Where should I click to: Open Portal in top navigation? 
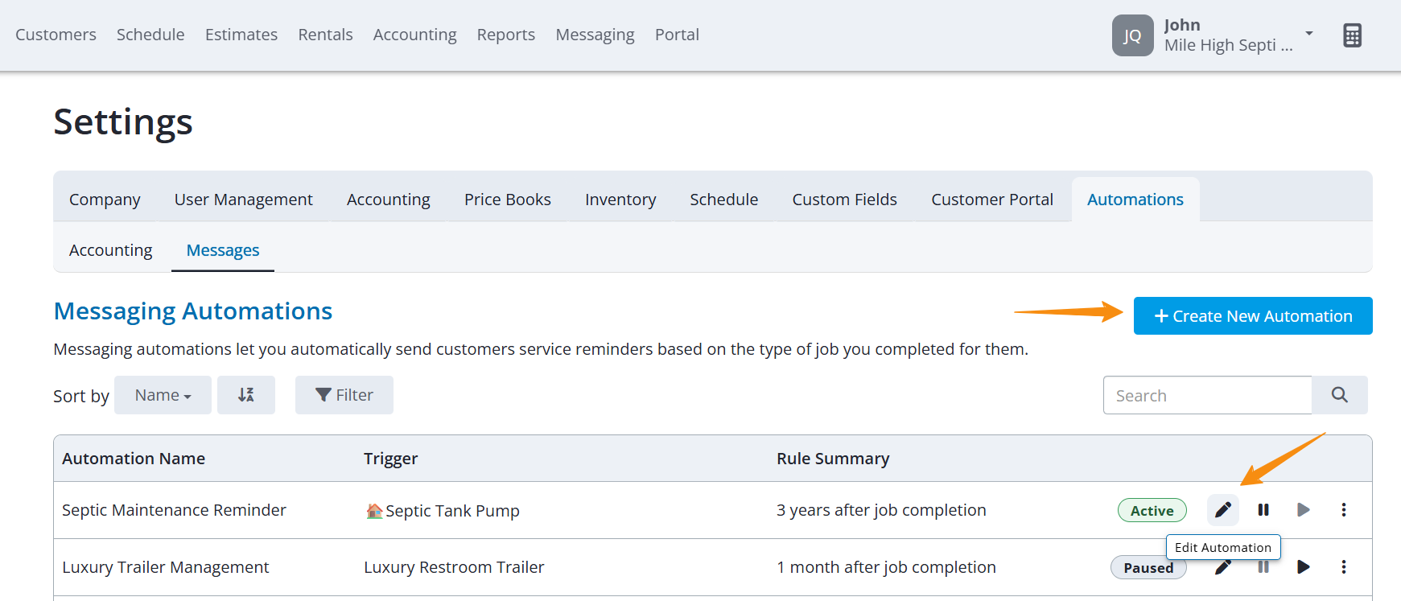click(x=677, y=35)
